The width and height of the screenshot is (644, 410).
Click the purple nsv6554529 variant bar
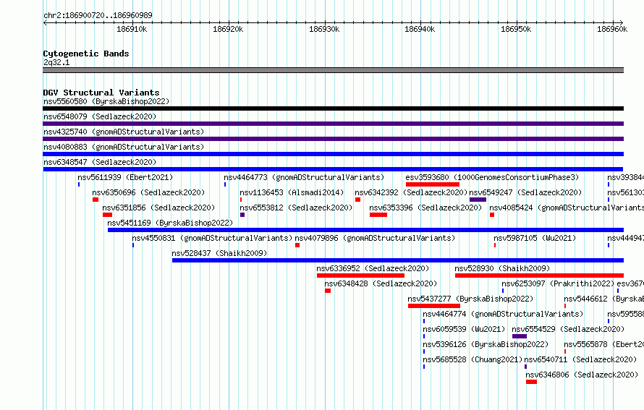click(520, 336)
